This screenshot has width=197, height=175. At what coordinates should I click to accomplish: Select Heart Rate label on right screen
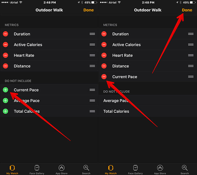tap(122, 55)
